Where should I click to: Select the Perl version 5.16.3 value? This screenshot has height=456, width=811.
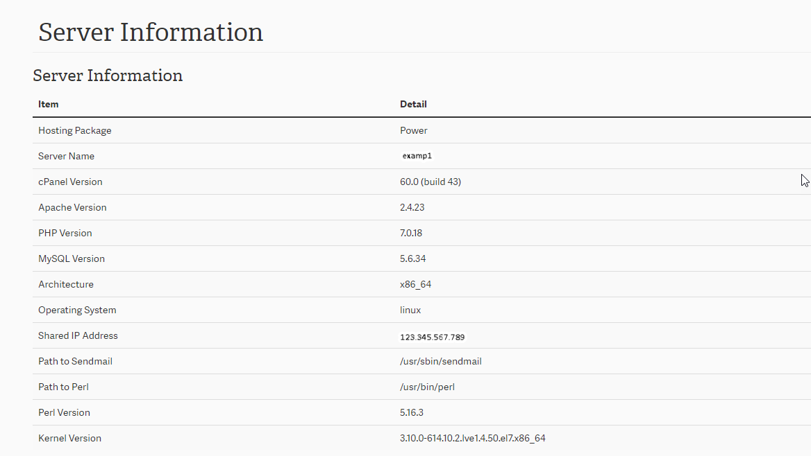[x=412, y=413]
